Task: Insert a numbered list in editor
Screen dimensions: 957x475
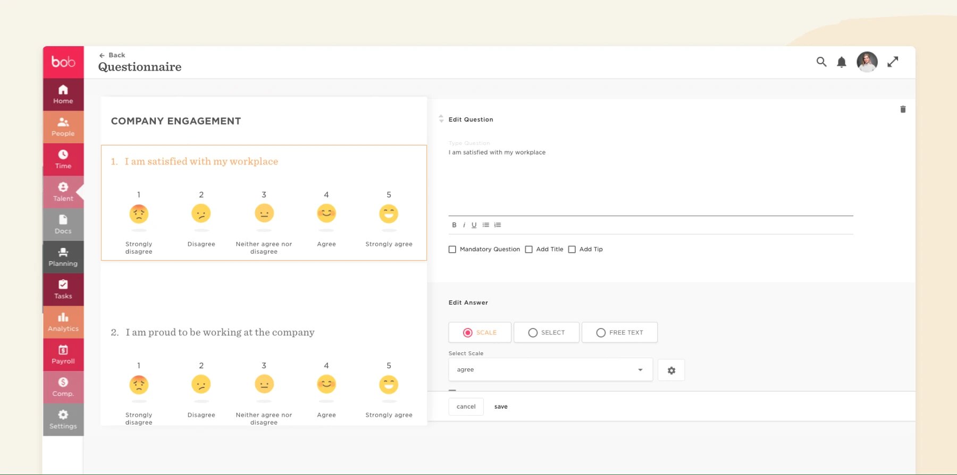Action: click(x=498, y=225)
